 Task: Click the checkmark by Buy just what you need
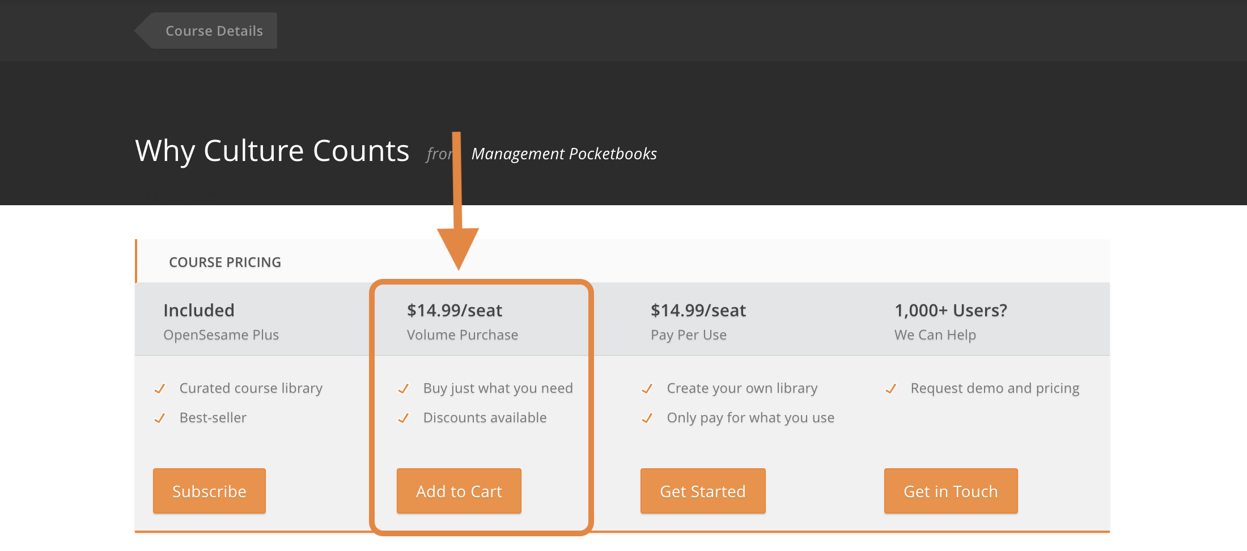pyautogui.click(x=404, y=389)
